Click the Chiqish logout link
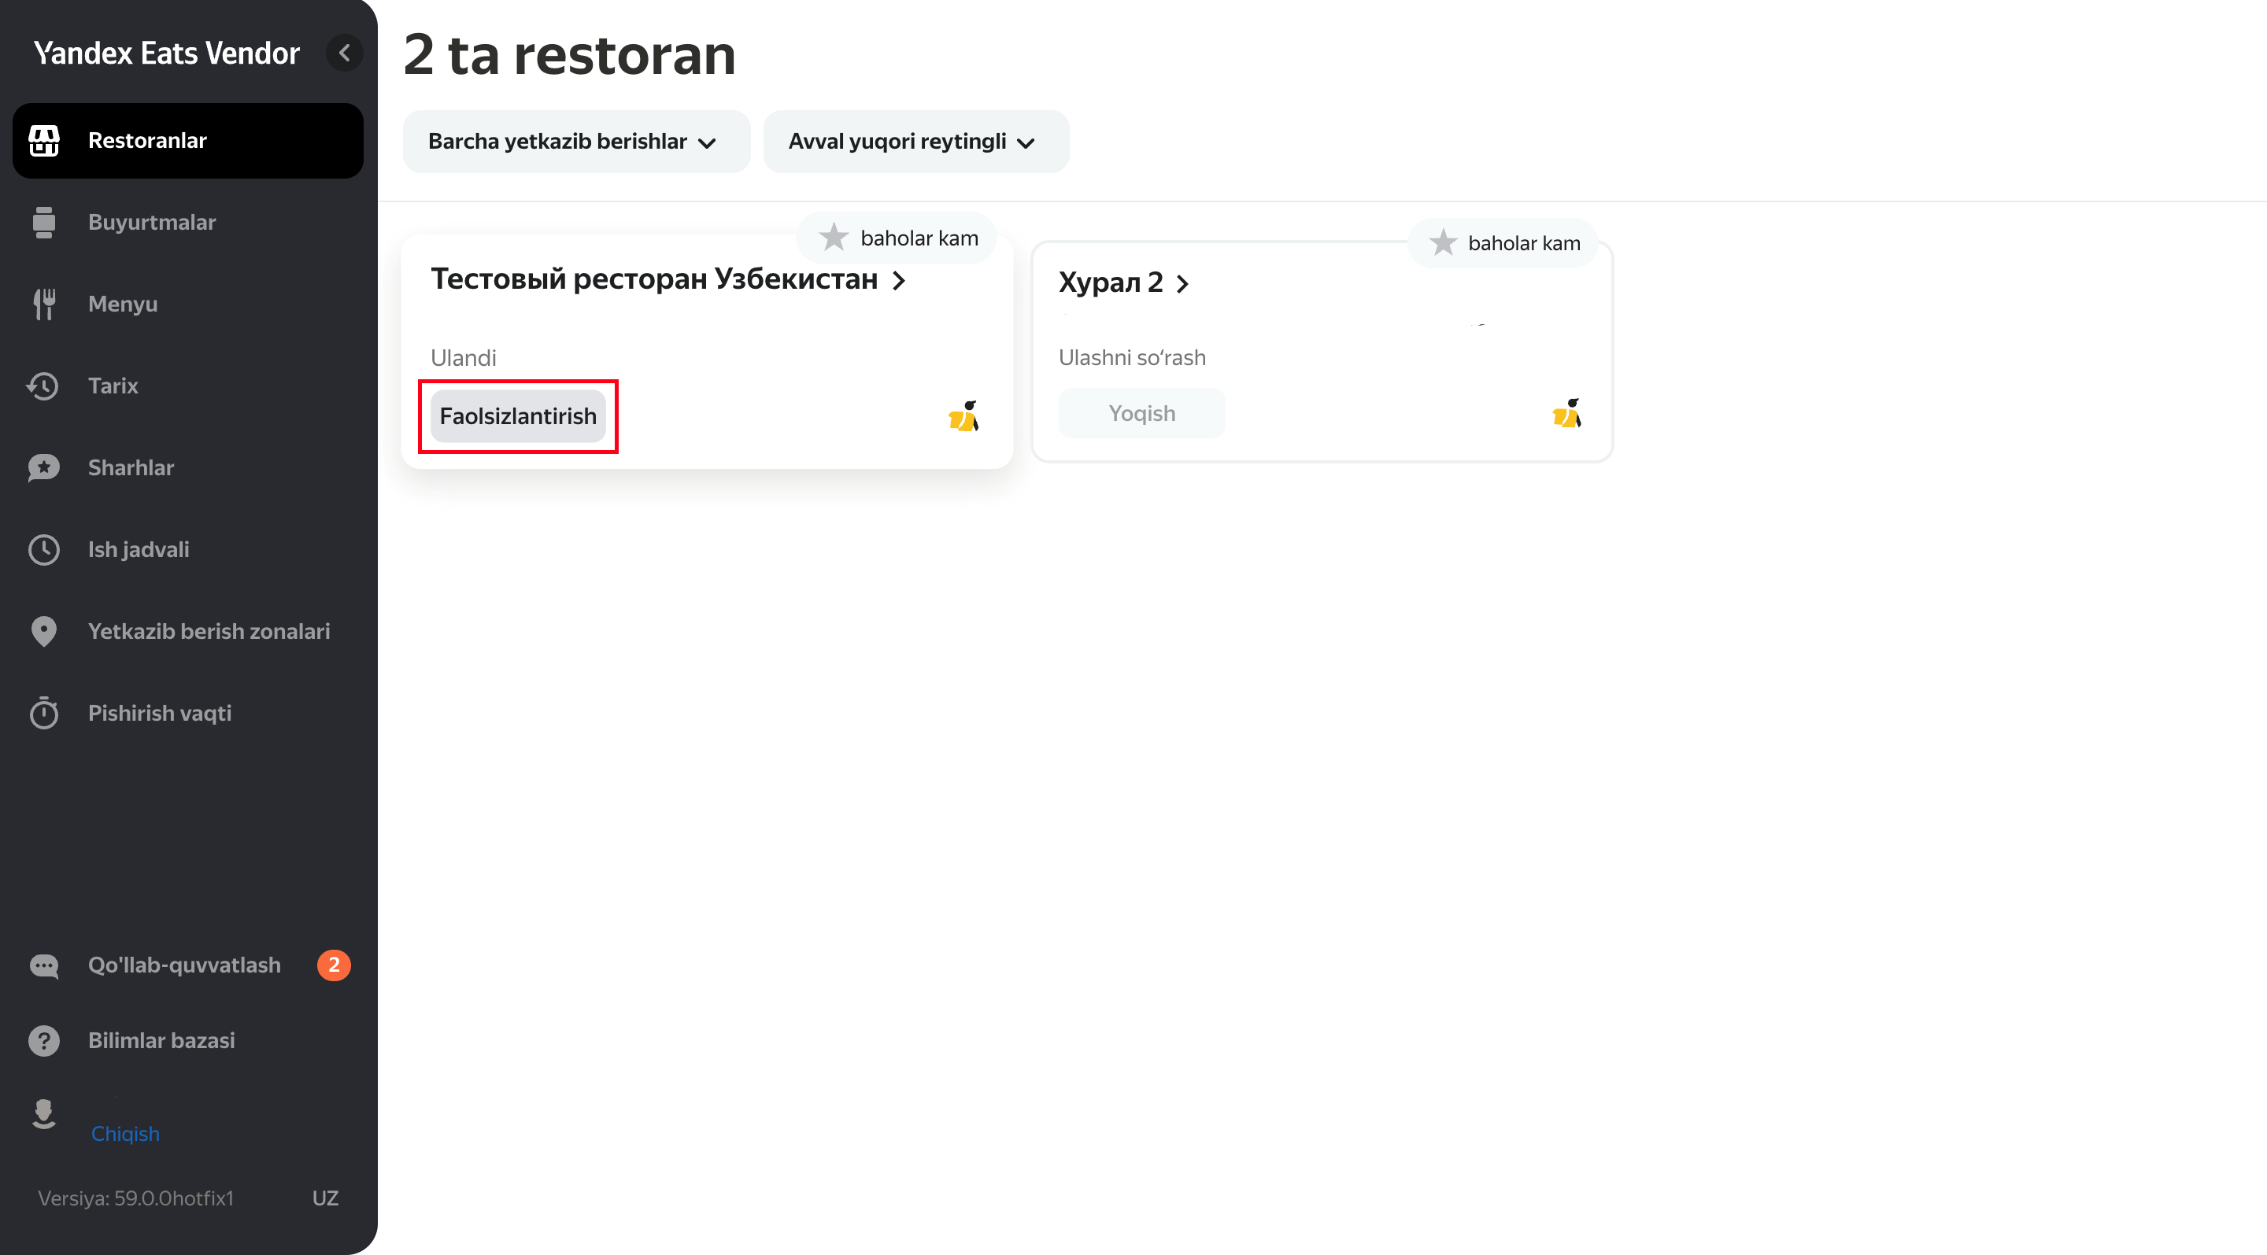 pyautogui.click(x=126, y=1135)
